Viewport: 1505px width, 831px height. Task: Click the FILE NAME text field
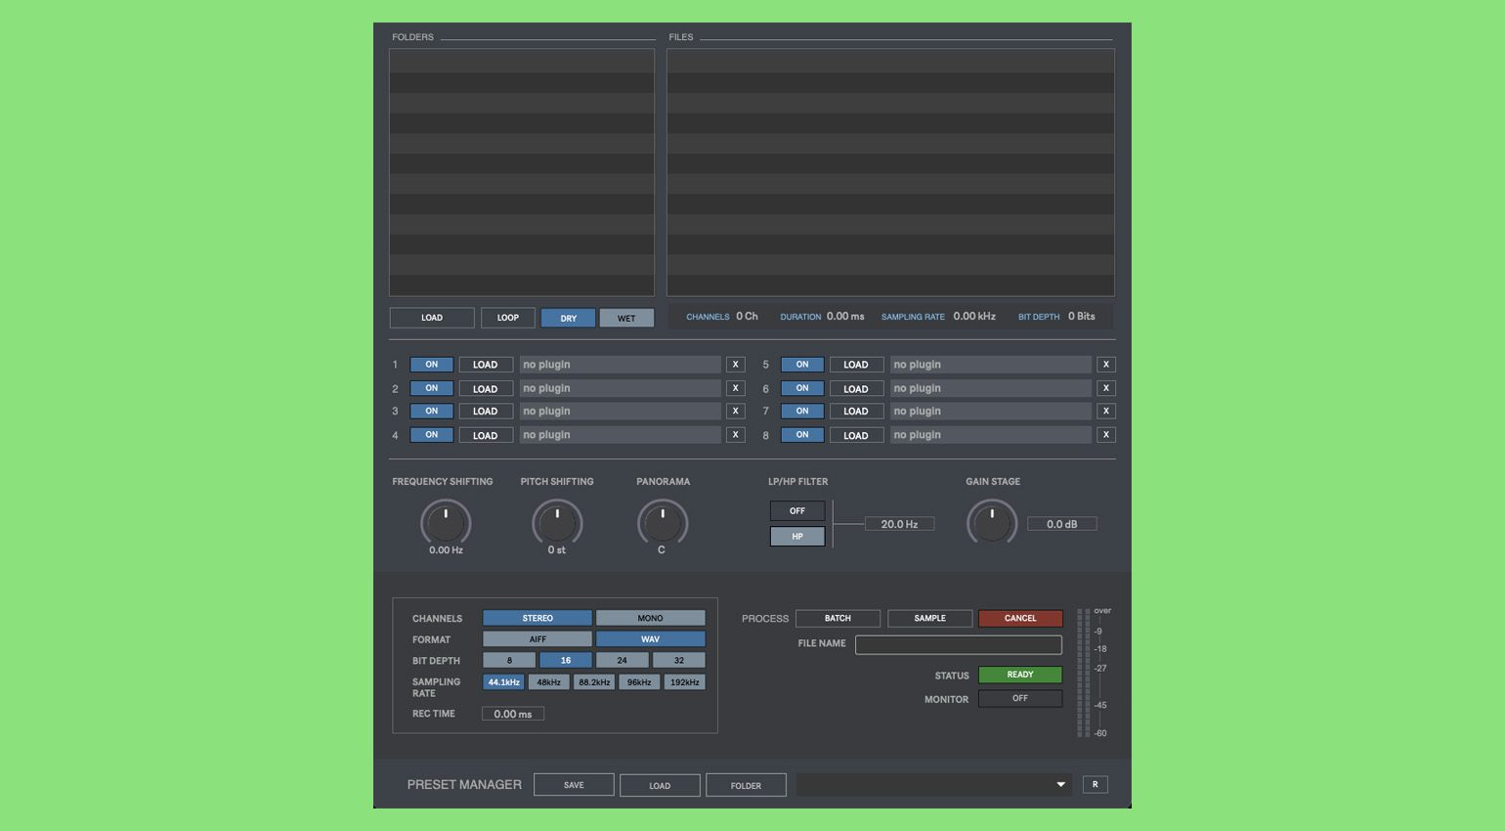click(958, 644)
